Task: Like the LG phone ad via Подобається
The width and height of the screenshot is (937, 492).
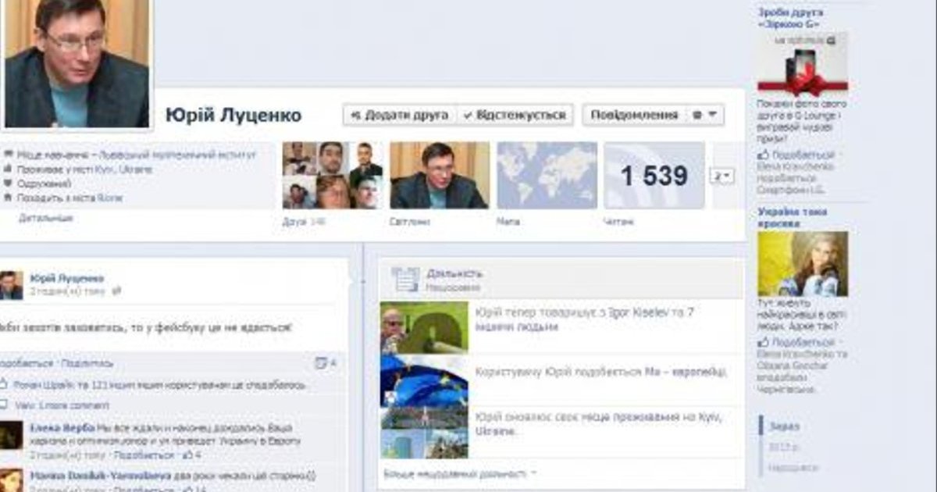Action: coord(790,155)
